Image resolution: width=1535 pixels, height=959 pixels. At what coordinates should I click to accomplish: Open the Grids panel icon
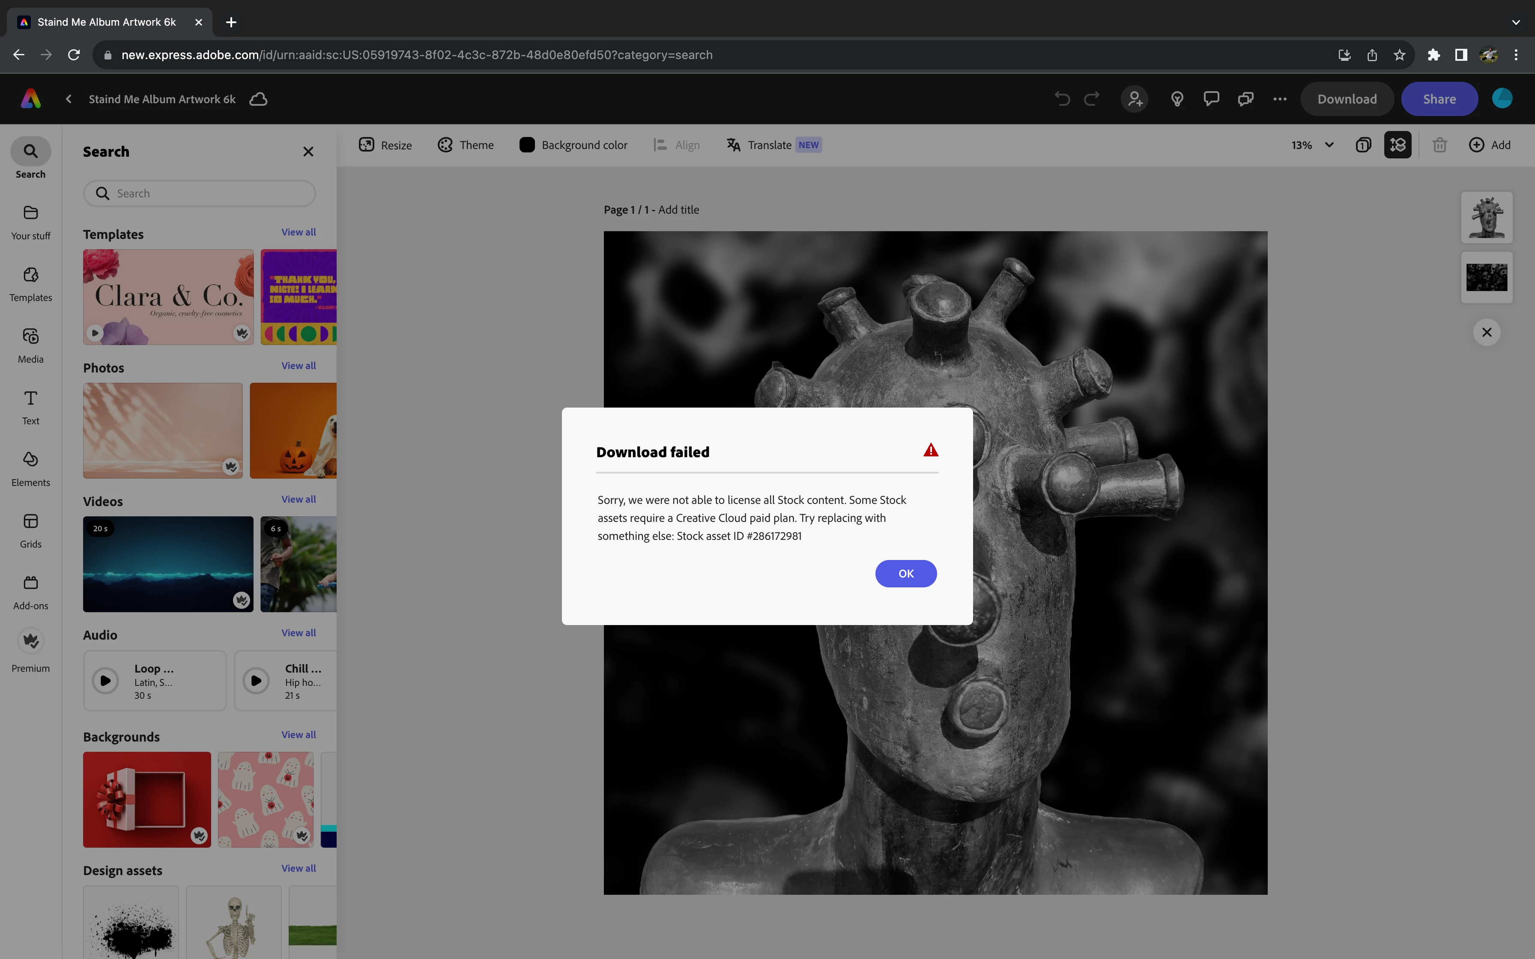tap(30, 521)
